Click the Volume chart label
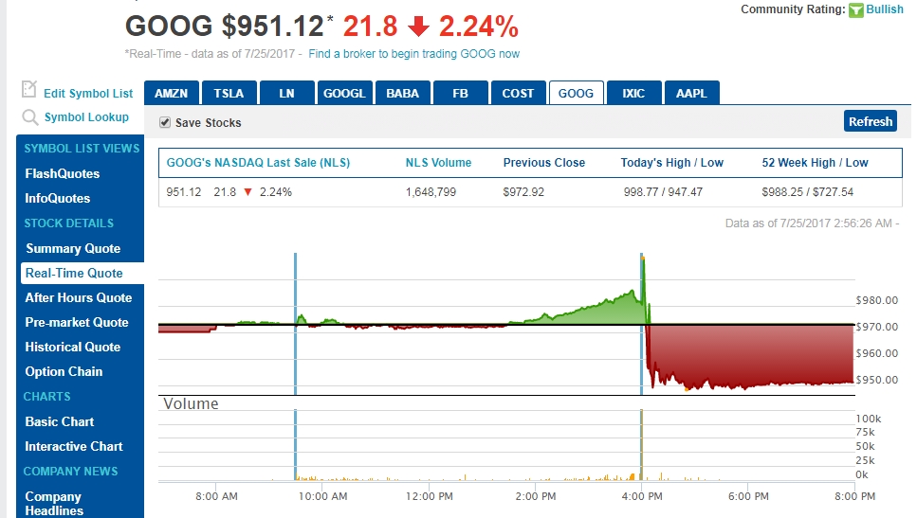The height and width of the screenshot is (518, 917). (x=191, y=403)
